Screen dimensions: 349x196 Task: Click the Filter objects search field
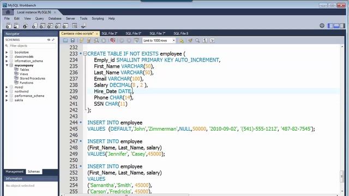coord(33,46)
